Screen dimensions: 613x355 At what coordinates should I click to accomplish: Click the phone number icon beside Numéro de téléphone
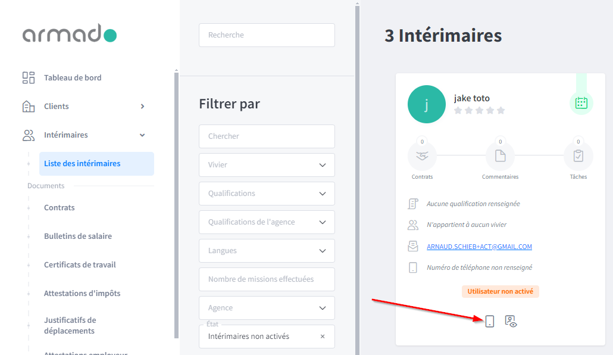point(413,267)
